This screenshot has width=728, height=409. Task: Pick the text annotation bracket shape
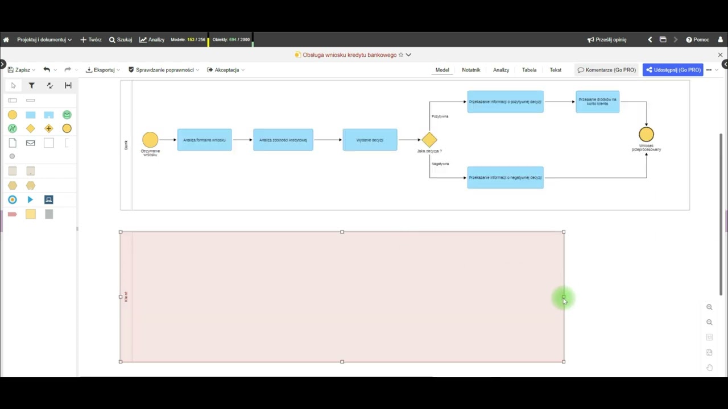67,143
